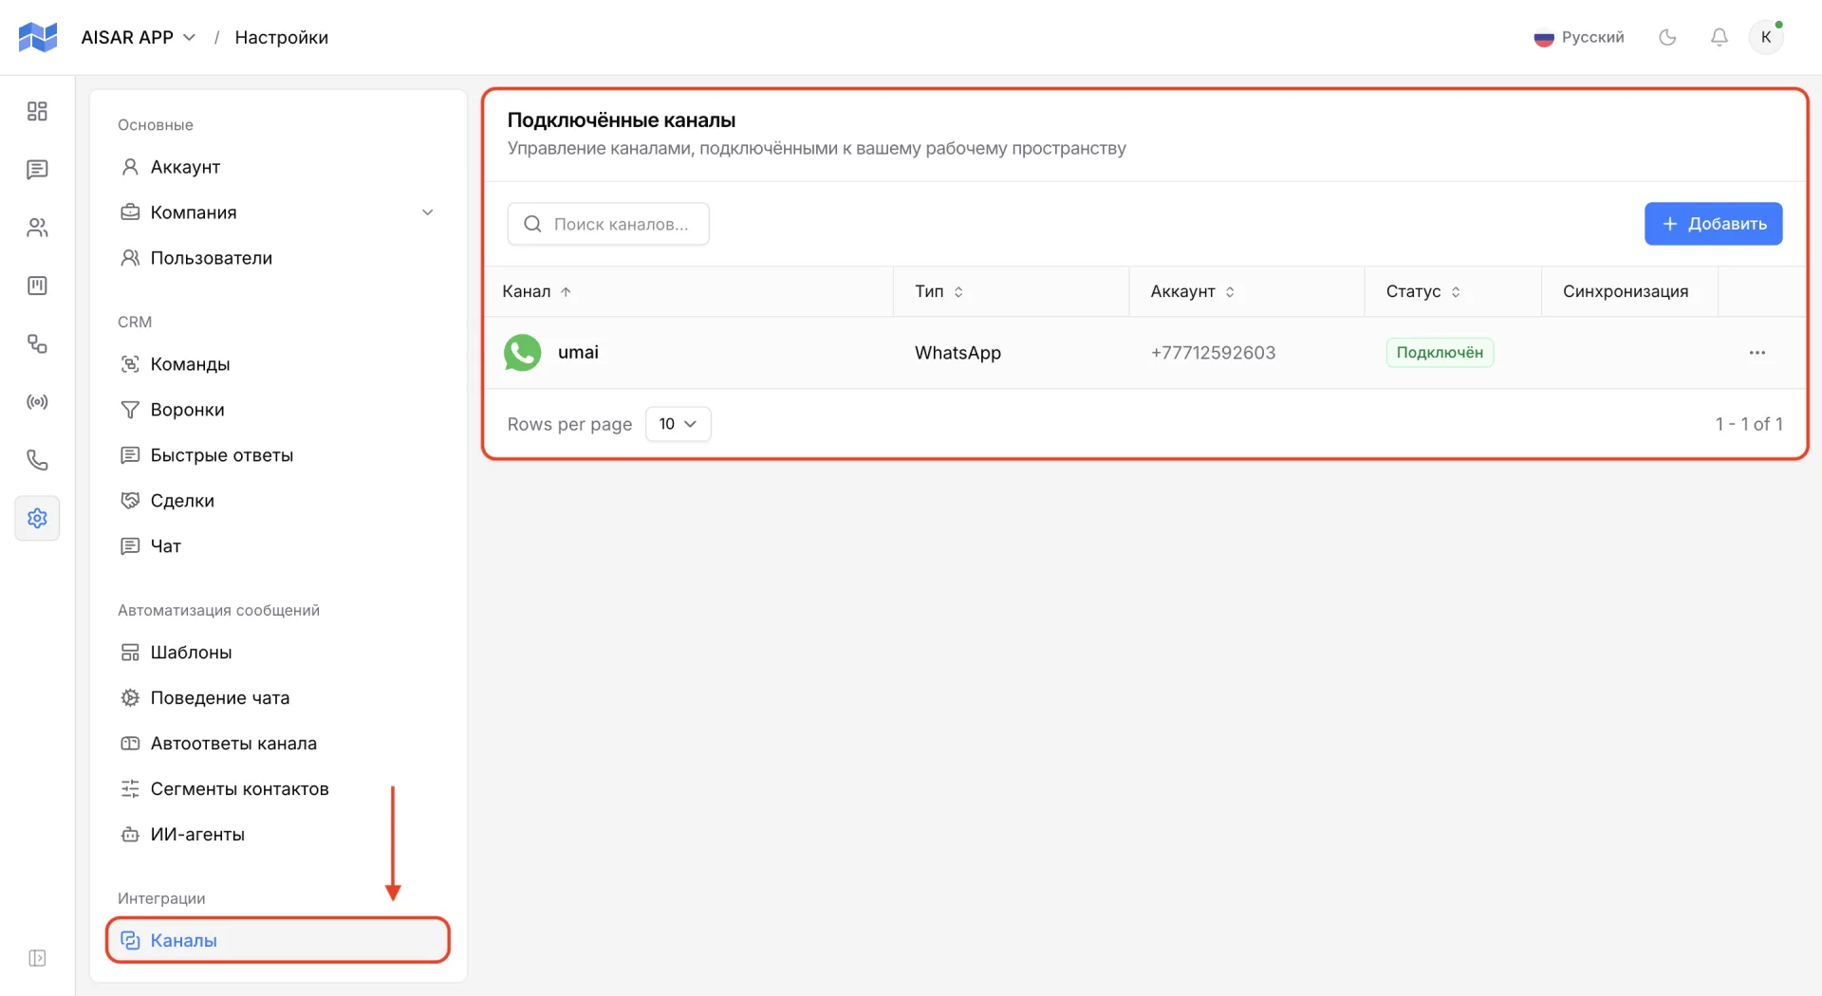
Task: Open the workflow automation icon in sidebar
Action: point(37,343)
